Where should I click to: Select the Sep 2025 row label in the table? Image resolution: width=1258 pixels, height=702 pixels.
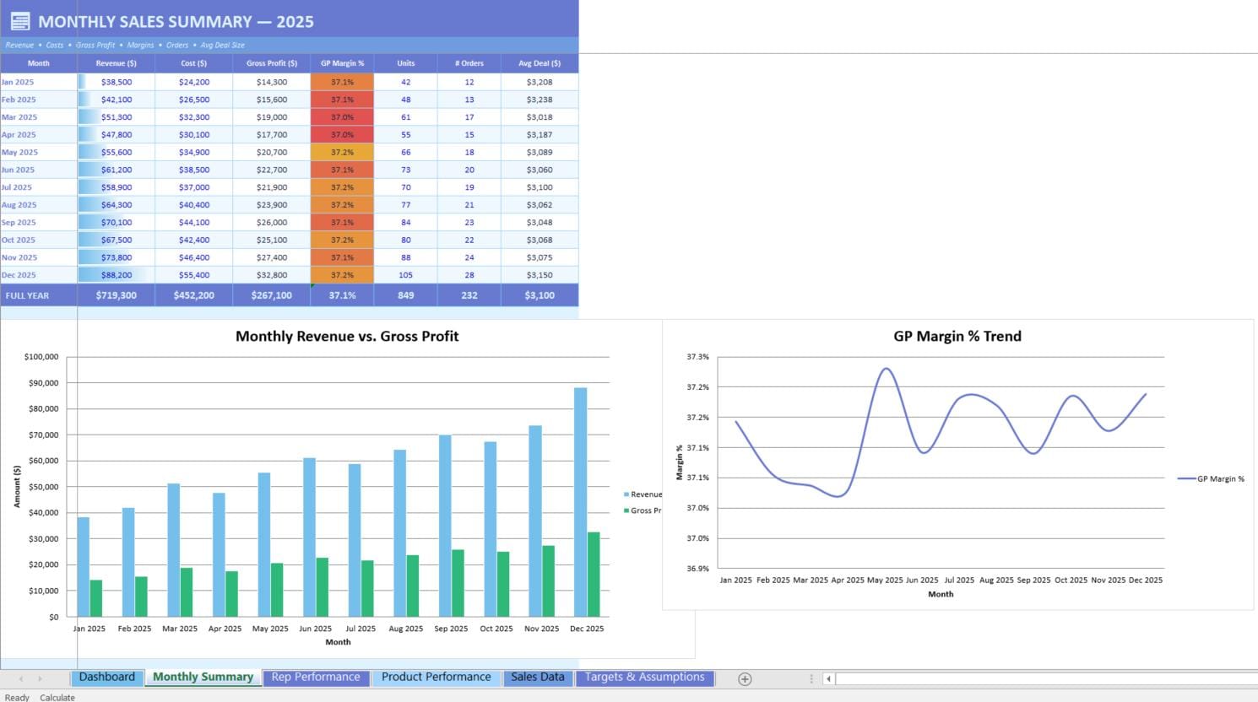39,223
